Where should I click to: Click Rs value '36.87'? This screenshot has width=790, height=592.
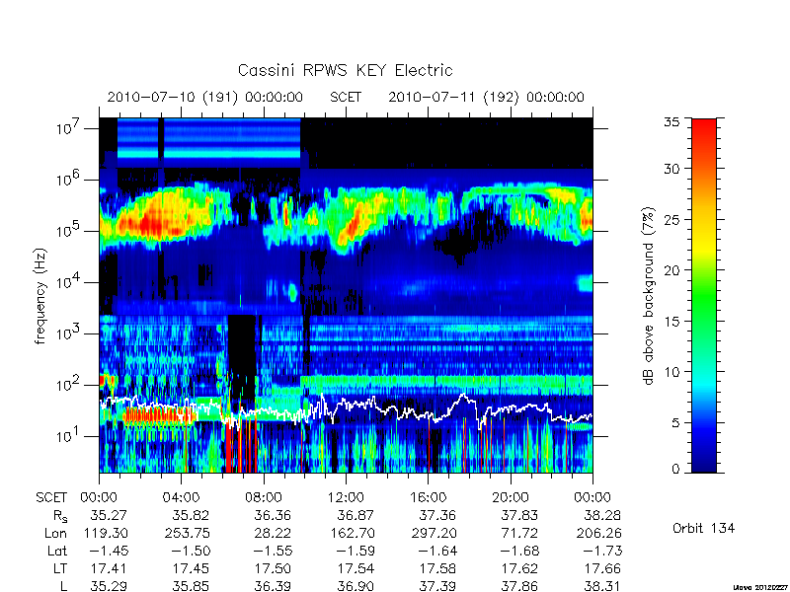(x=355, y=515)
